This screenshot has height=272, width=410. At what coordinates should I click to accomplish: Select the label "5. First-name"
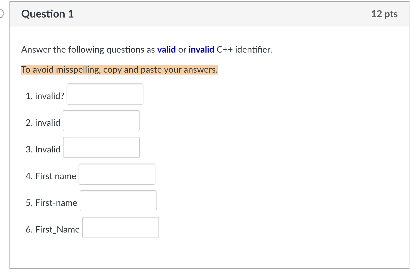52,202
